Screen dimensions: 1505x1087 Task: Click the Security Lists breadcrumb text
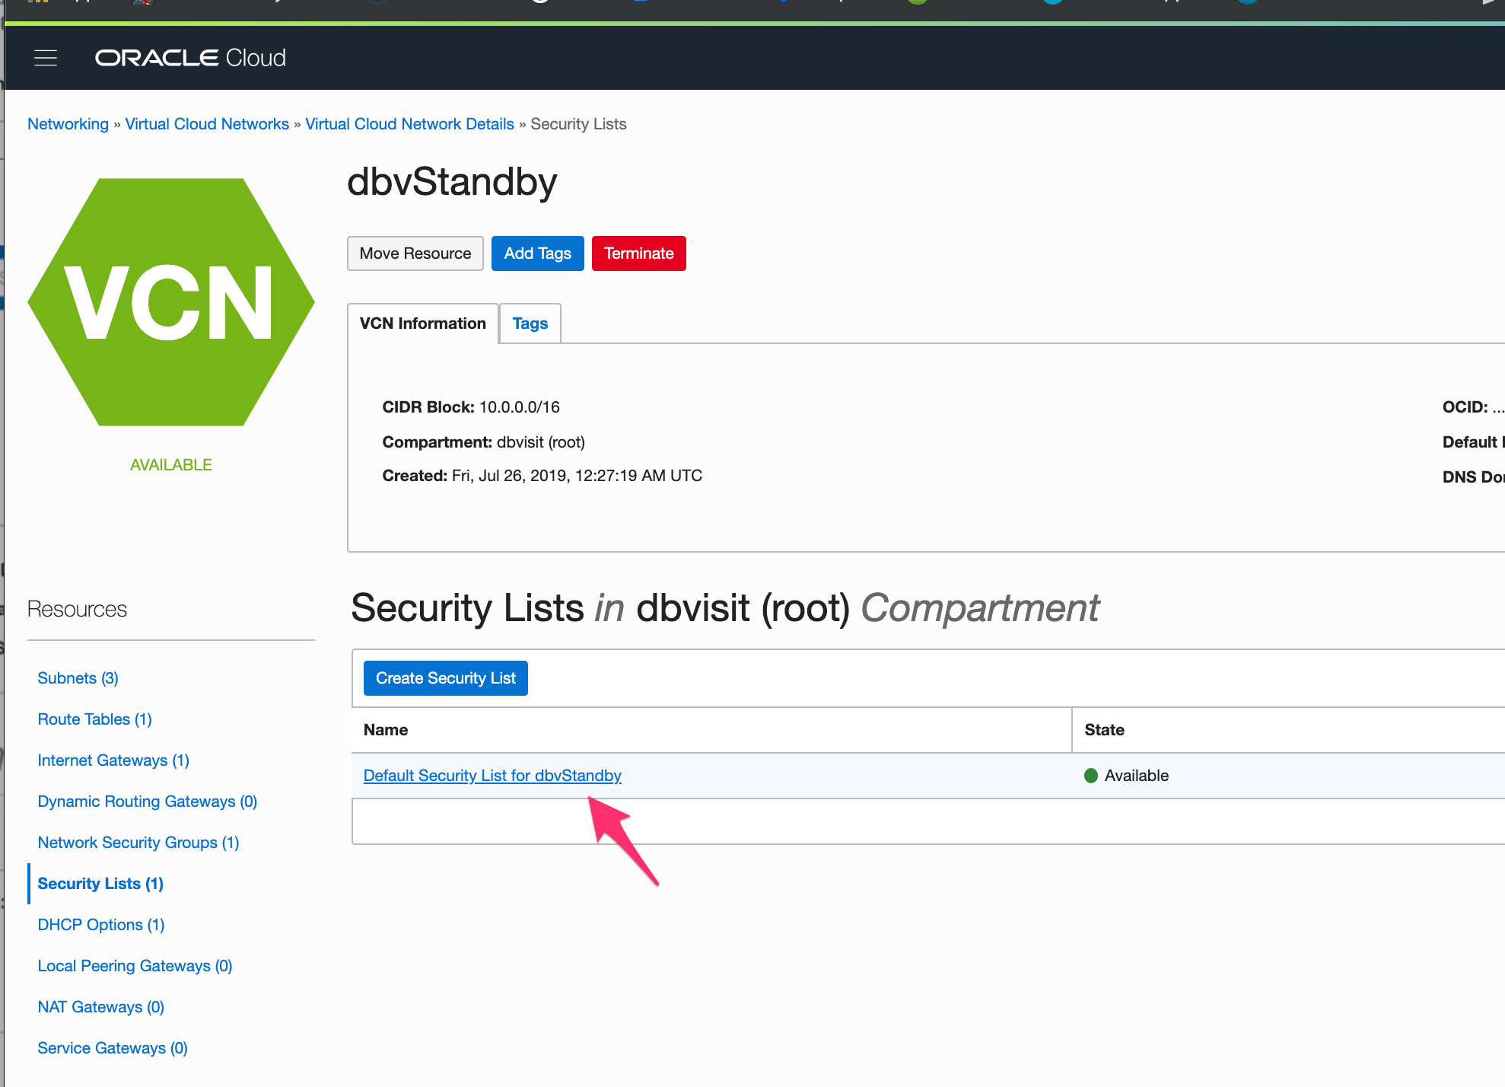(x=578, y=124)
